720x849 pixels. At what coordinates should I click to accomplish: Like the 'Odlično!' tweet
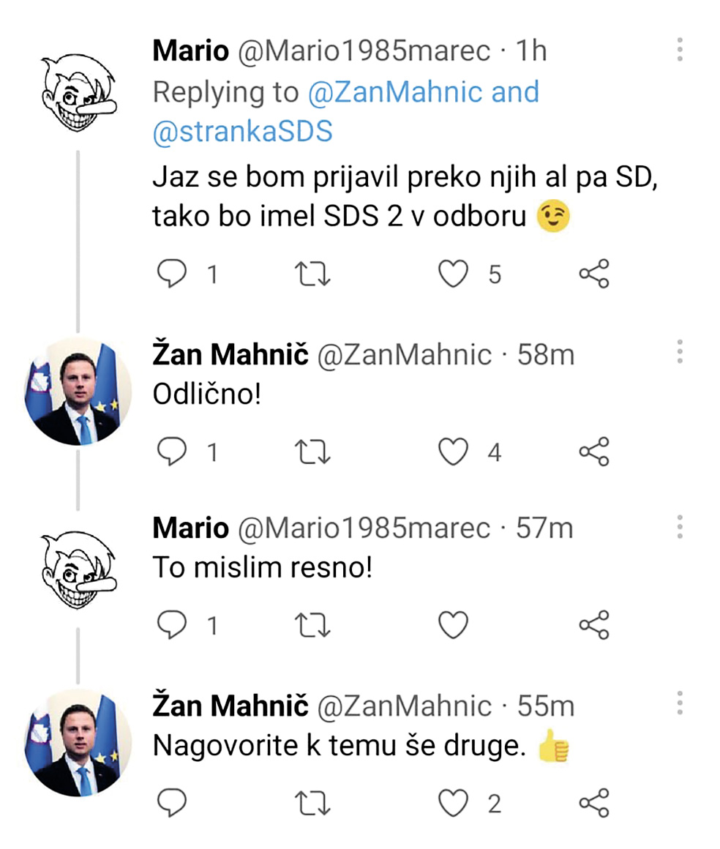coord(453,452)
